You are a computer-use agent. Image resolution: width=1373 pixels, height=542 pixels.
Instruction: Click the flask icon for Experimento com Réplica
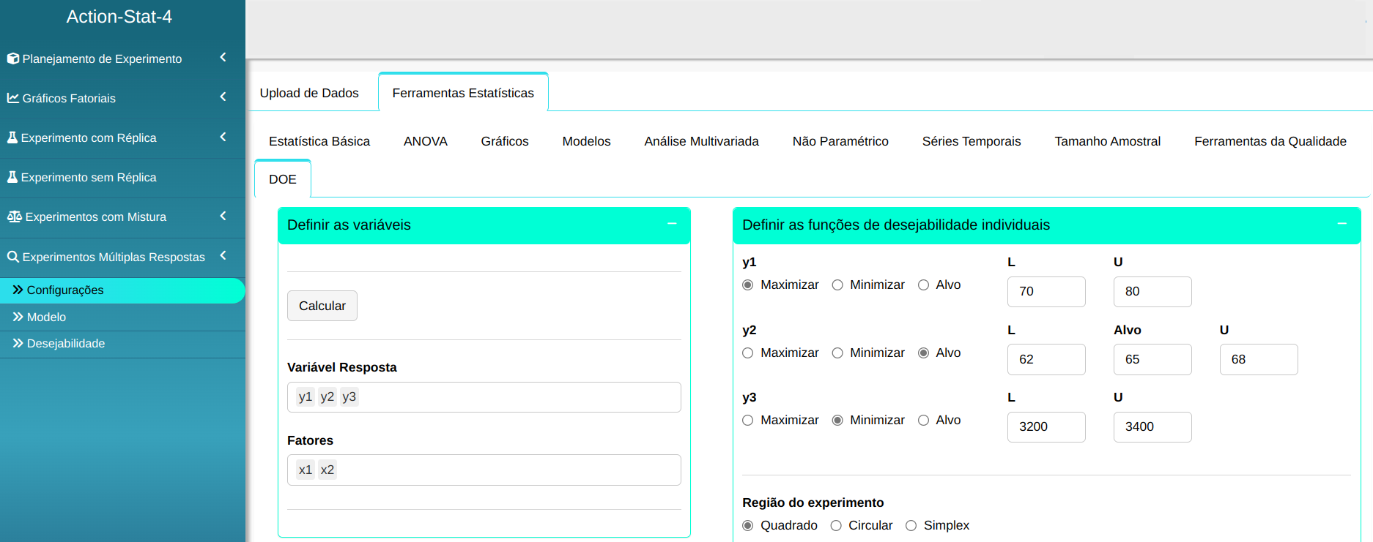pyautogui.click(x=12, y=138)
